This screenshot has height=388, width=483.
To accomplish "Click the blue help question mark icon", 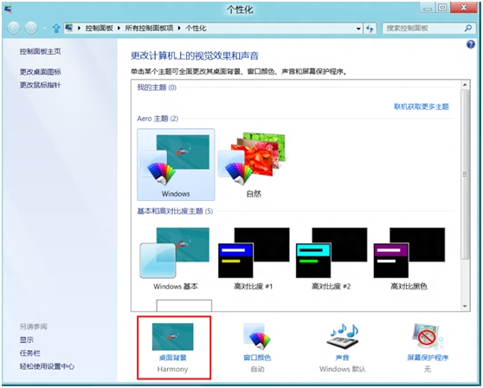I will 470,44.
